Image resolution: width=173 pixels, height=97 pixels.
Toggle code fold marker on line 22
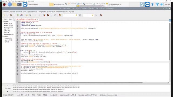(x=20, y=51)
